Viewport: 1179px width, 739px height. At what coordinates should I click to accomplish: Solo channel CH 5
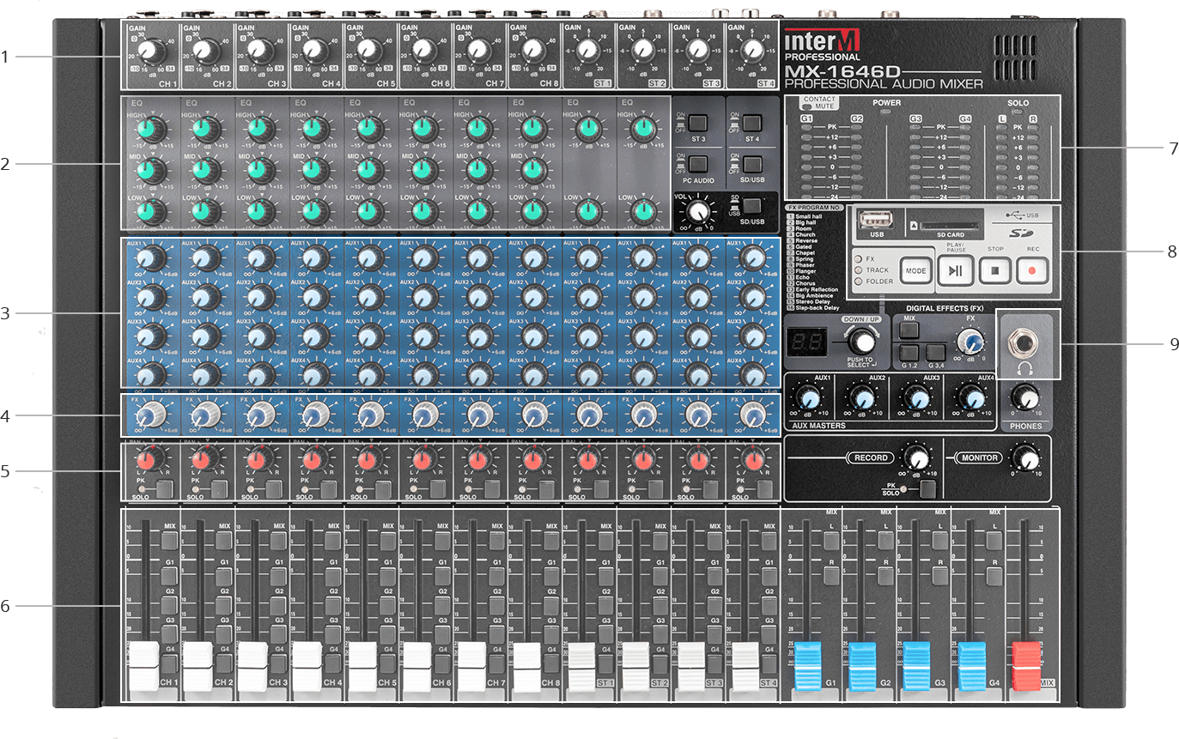pos(384,490)
